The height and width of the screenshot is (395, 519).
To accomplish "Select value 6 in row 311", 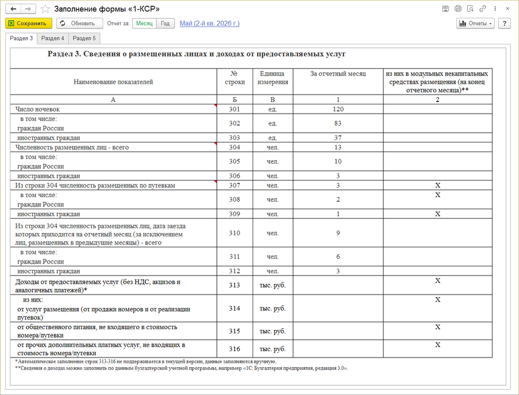I will 338,257.
